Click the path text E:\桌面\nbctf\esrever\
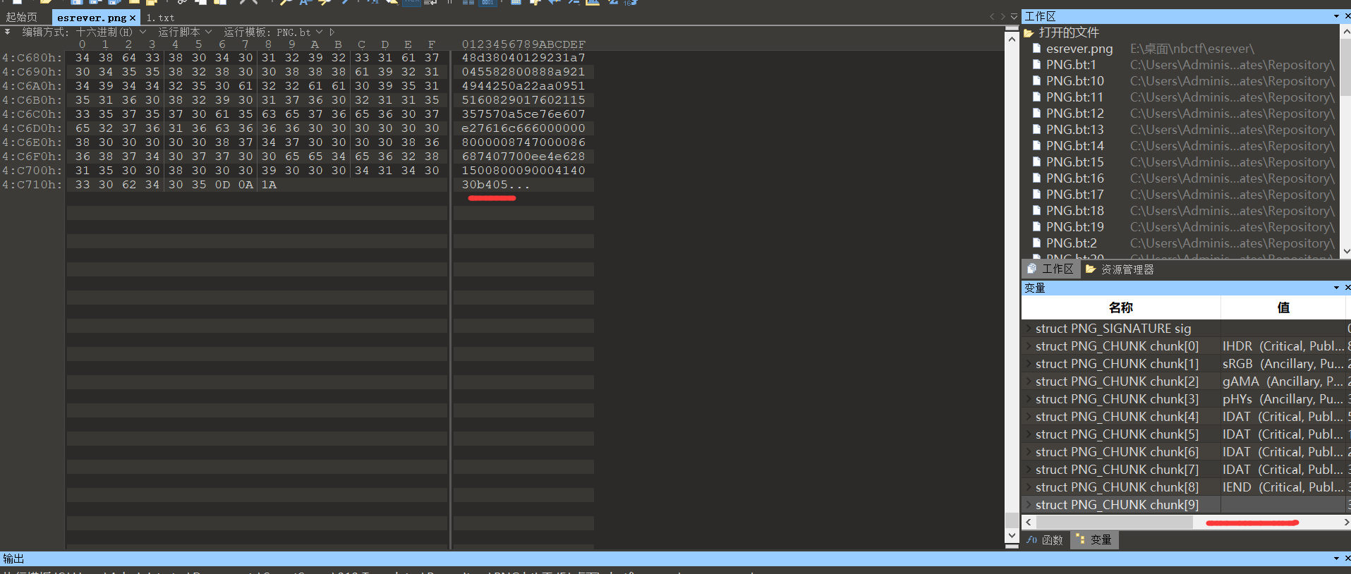 click(1192, 49)
